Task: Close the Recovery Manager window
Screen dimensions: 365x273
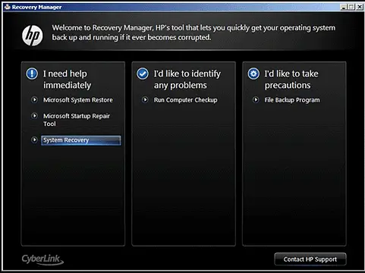Action: point(360,7)
